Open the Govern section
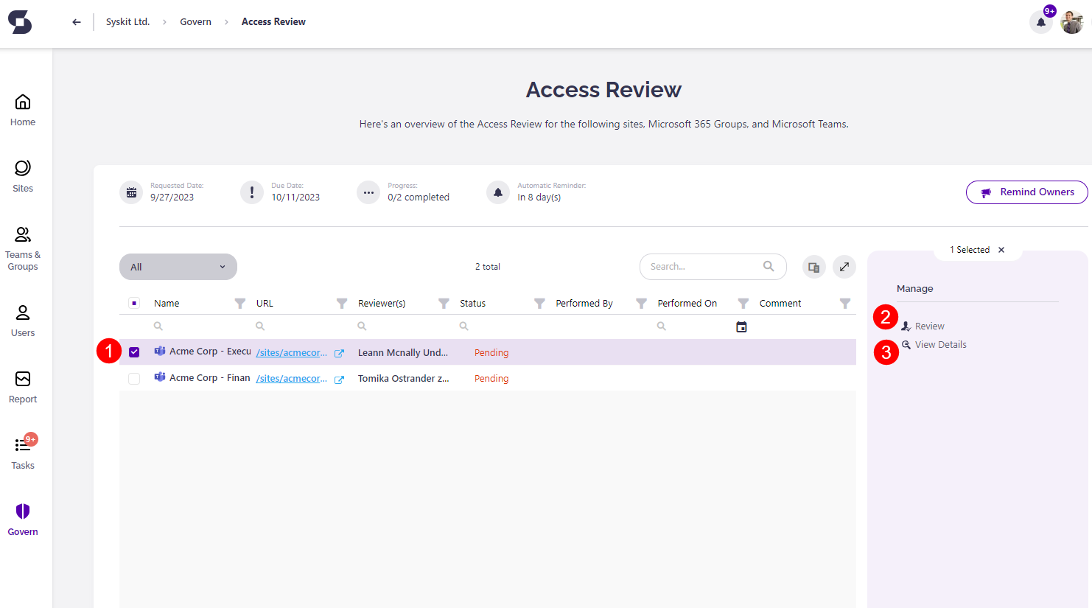Image resolution: width=1092 pixels, height=608 pixels. coord(23,518)
